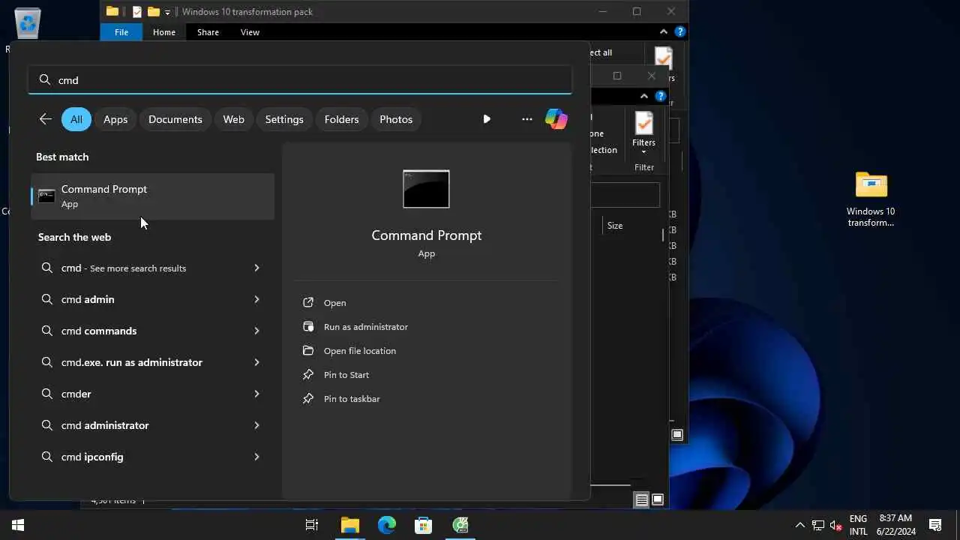Open web suggestion 'cmd administrator'
The height and width of the screenshot is (540, 960).
point(153,425)
